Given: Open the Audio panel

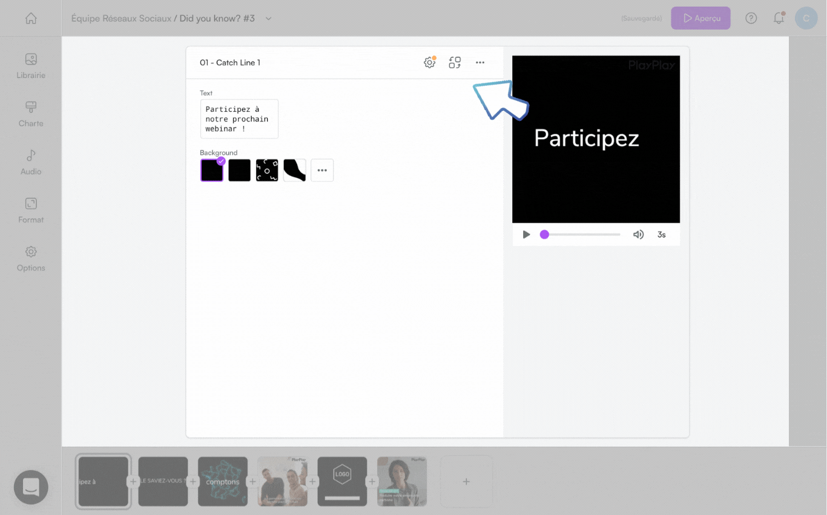Looking at the screenshot, I should click(x=31, y=163).
